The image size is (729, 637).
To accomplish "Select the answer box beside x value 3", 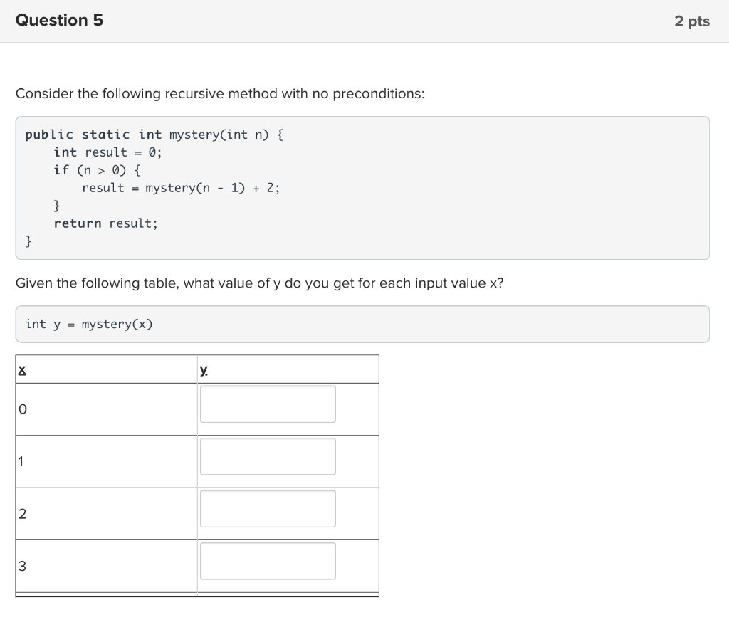I will click(268, 561).
